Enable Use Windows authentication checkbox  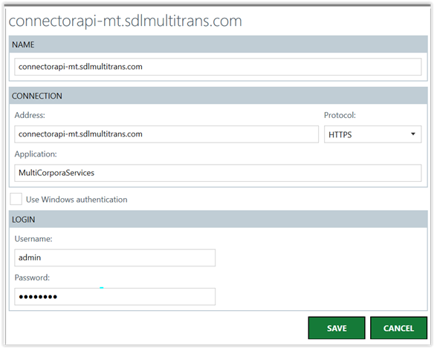point(16,199)
